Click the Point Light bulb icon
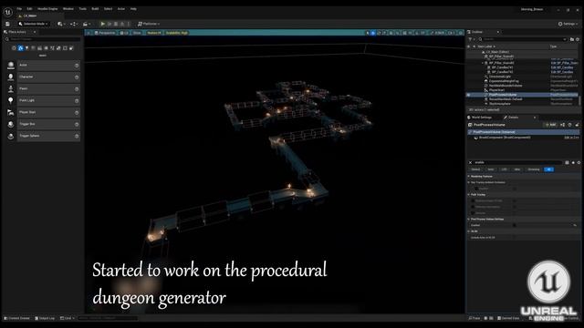Image resolution: width=584 pixels, height=328 pixels. tap(11, 100)
